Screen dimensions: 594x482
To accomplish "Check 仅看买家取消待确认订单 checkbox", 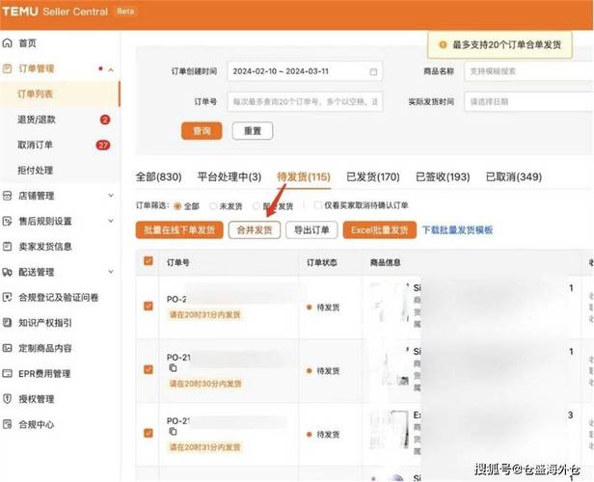I will tap(318, 205).
